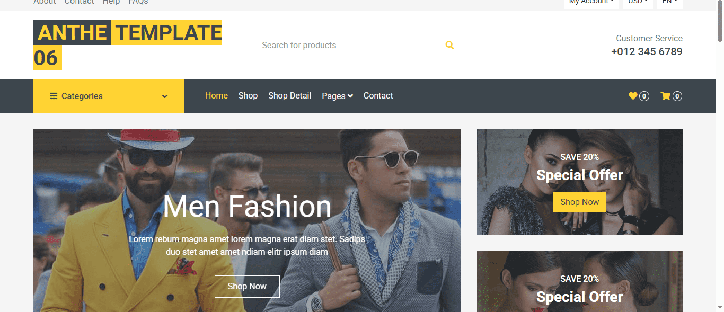Image resolution: width=724 pixels, height=312 pixels.
Task: Click Shop Now on the Special Offer banner
Action: (x=579, y=202)
